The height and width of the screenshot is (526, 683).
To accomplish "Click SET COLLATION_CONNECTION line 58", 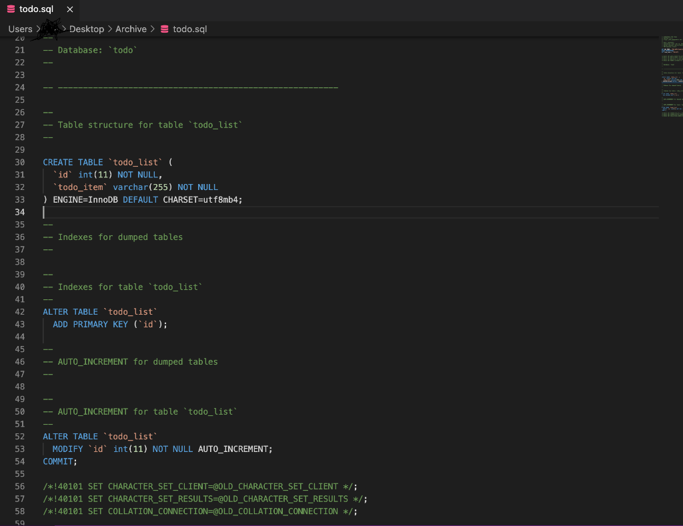I will coord(200,511).
